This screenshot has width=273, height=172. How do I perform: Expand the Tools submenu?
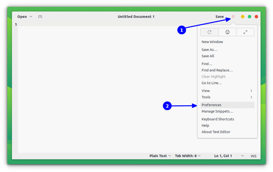[227, 97]
